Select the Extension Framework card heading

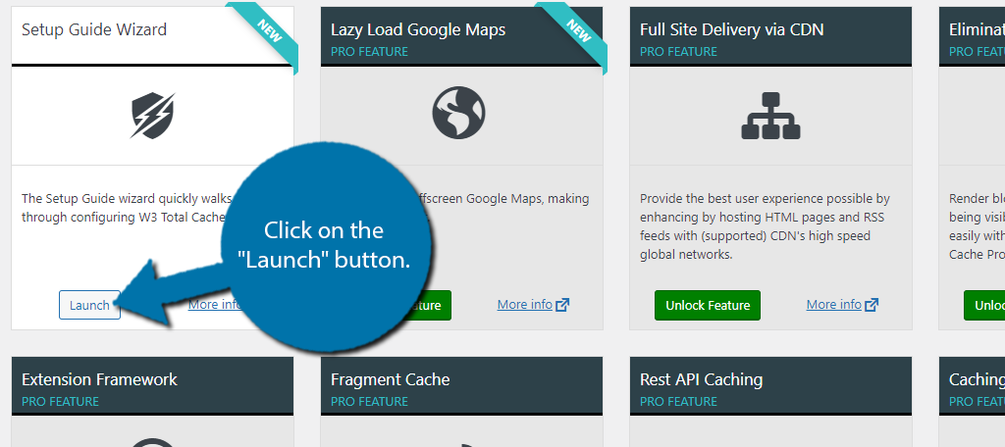(x=99, y=379)
